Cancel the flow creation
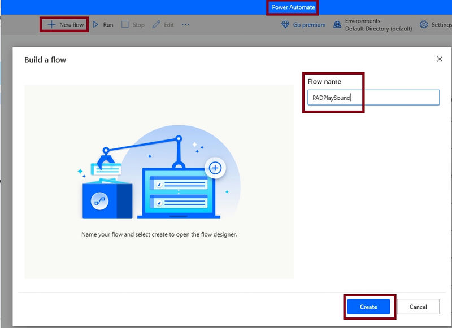452x328 pixels. pos(418,307)
